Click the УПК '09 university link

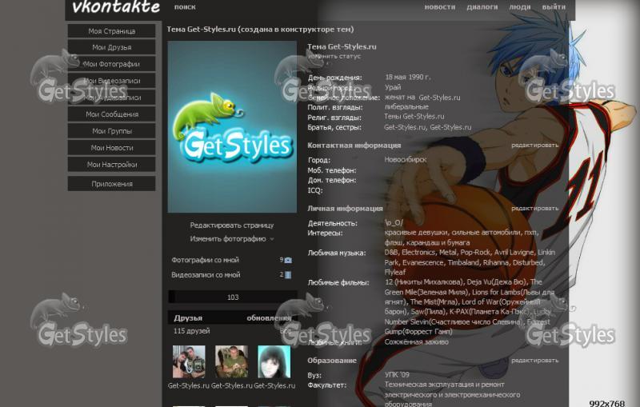(397, 374)
